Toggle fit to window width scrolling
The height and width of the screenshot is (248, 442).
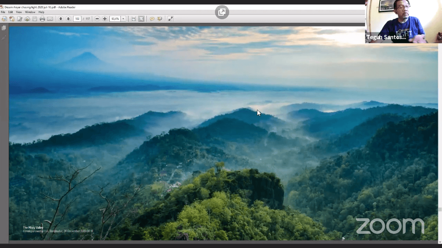pos(134,19)
